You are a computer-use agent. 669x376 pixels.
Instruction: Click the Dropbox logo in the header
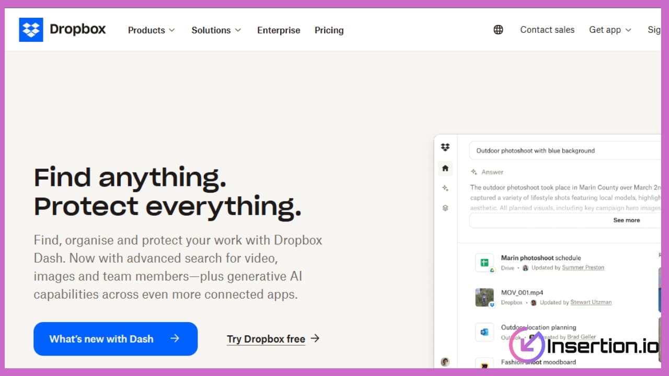coord(62,30)
